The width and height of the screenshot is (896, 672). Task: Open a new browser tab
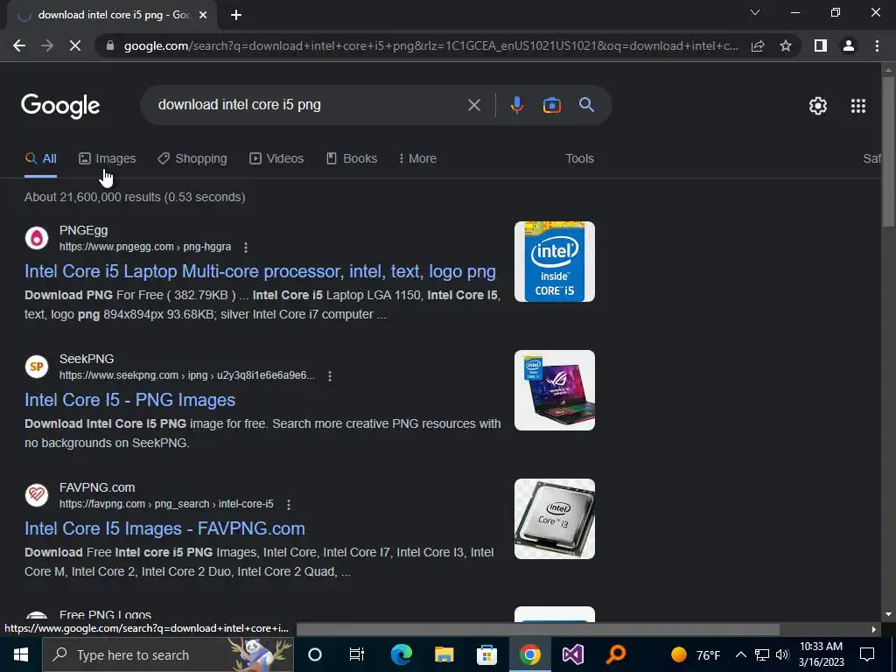click(236, 16)
